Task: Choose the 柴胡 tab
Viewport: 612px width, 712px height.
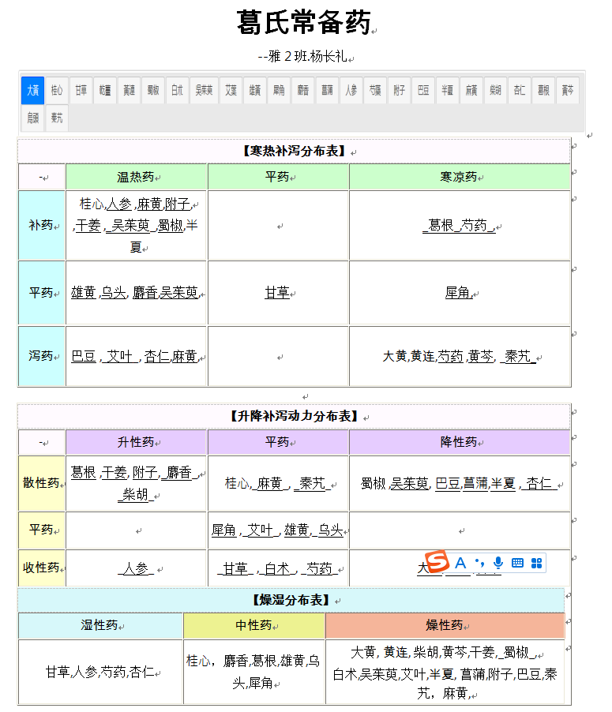Action: click(x=496, y=90)
